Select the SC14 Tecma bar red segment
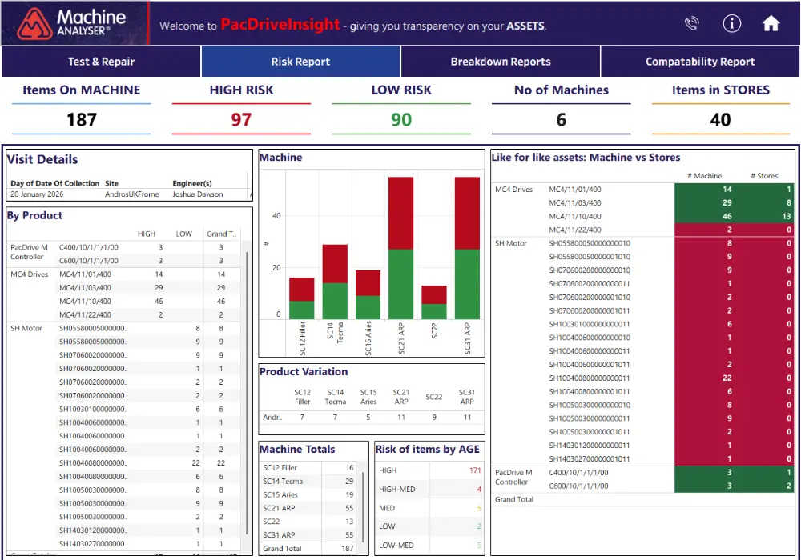This screenshot has height=560, width=801. tap(335, 264)
